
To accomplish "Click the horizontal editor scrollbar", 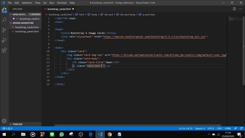I will [138, 125].
